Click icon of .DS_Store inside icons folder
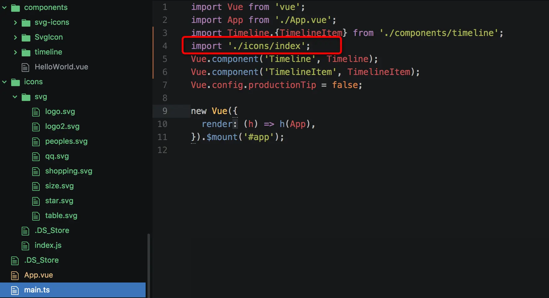The width and height of the screenshot is (549, 298). point(25,231)
